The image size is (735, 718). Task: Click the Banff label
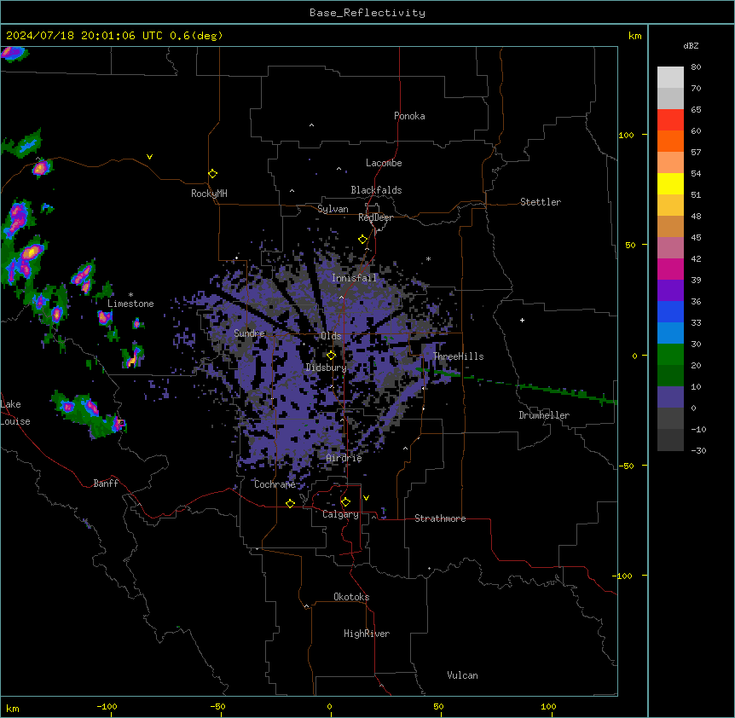pos(106,483)
